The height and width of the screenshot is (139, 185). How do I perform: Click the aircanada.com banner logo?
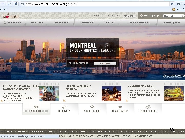click(x=174, y=76)
